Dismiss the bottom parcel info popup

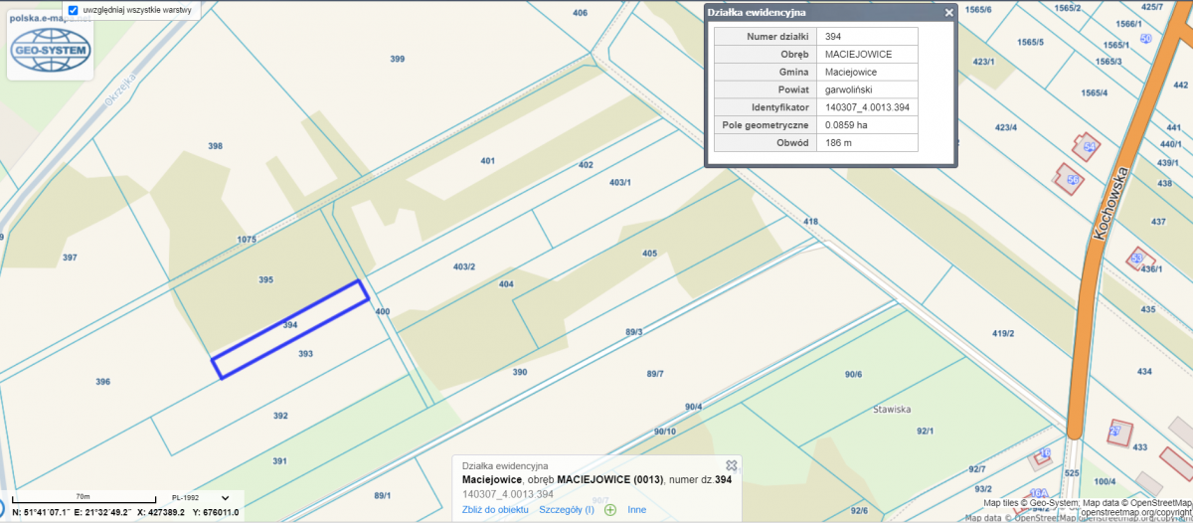coord(732,465)
